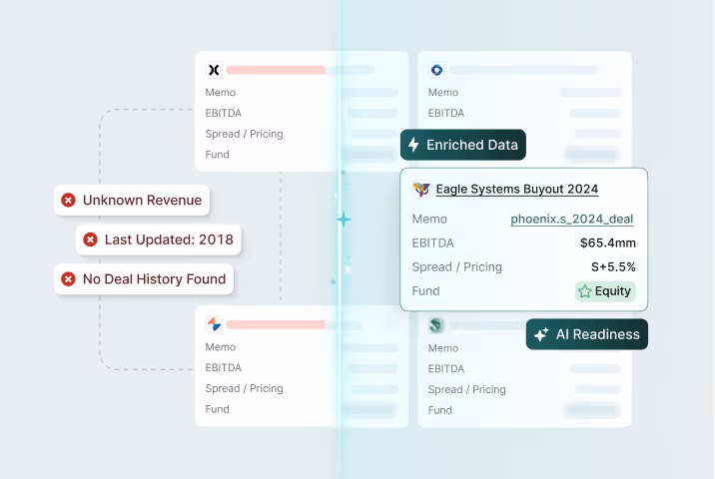This screenshot has width=715, height=479.
Task: Click the EBITDA label in Eagle Systems card
Action: (432, 242)
